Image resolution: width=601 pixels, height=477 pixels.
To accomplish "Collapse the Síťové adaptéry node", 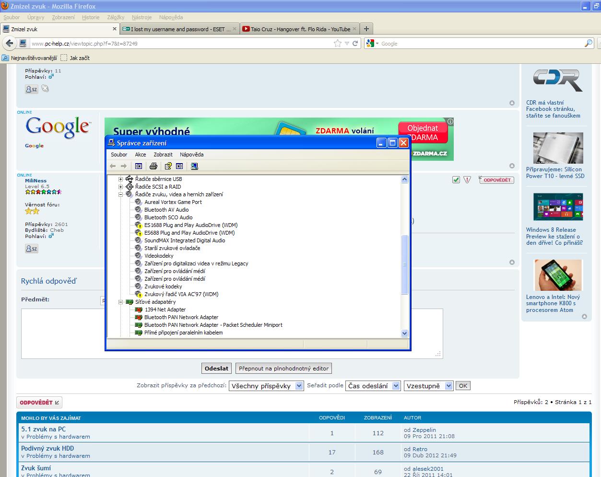I will click(x=121, y=302).
